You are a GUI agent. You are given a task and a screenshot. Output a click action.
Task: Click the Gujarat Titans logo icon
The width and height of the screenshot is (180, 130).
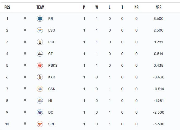40,54
